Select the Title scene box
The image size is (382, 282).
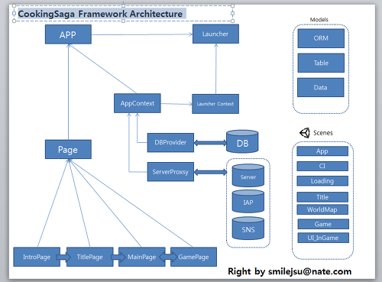(322, 197)
